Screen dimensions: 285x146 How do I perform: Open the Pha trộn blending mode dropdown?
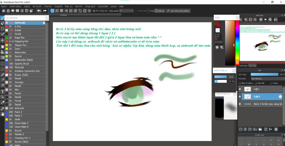(x=267, y=79)
